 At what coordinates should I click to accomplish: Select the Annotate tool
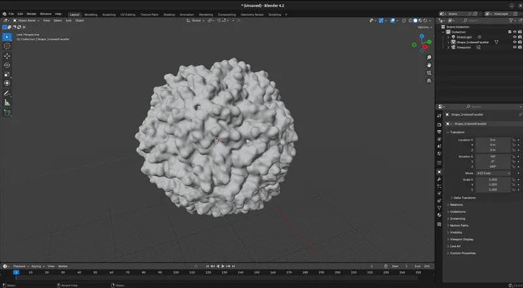pos(7,93)
